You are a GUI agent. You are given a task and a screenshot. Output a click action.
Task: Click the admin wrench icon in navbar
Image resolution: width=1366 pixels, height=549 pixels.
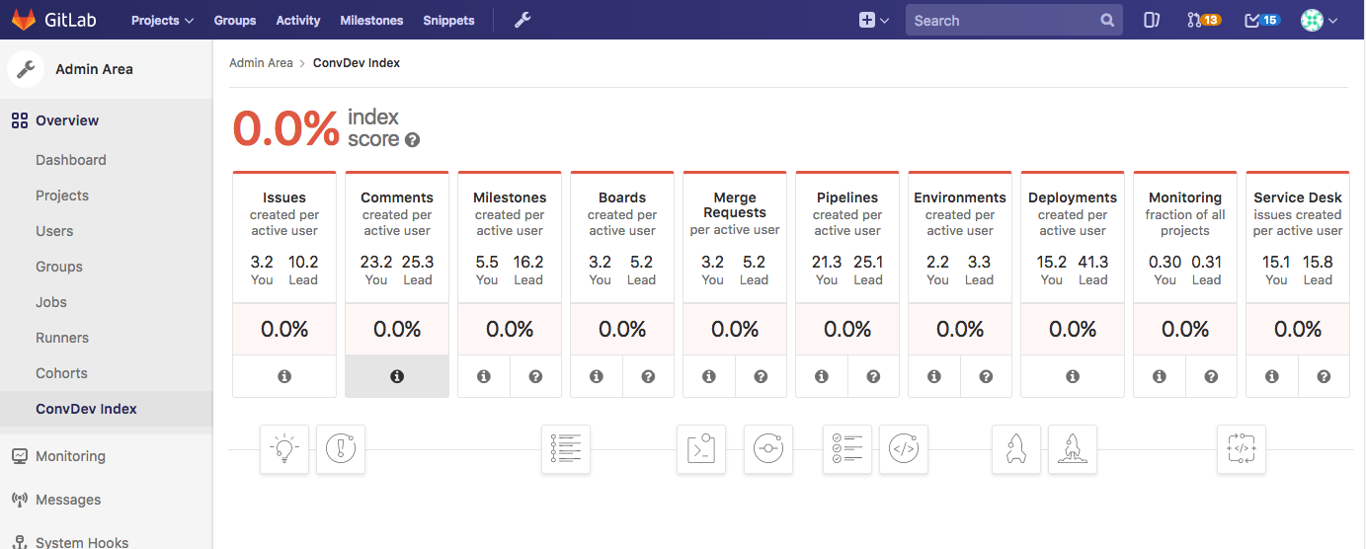point(522,20)
